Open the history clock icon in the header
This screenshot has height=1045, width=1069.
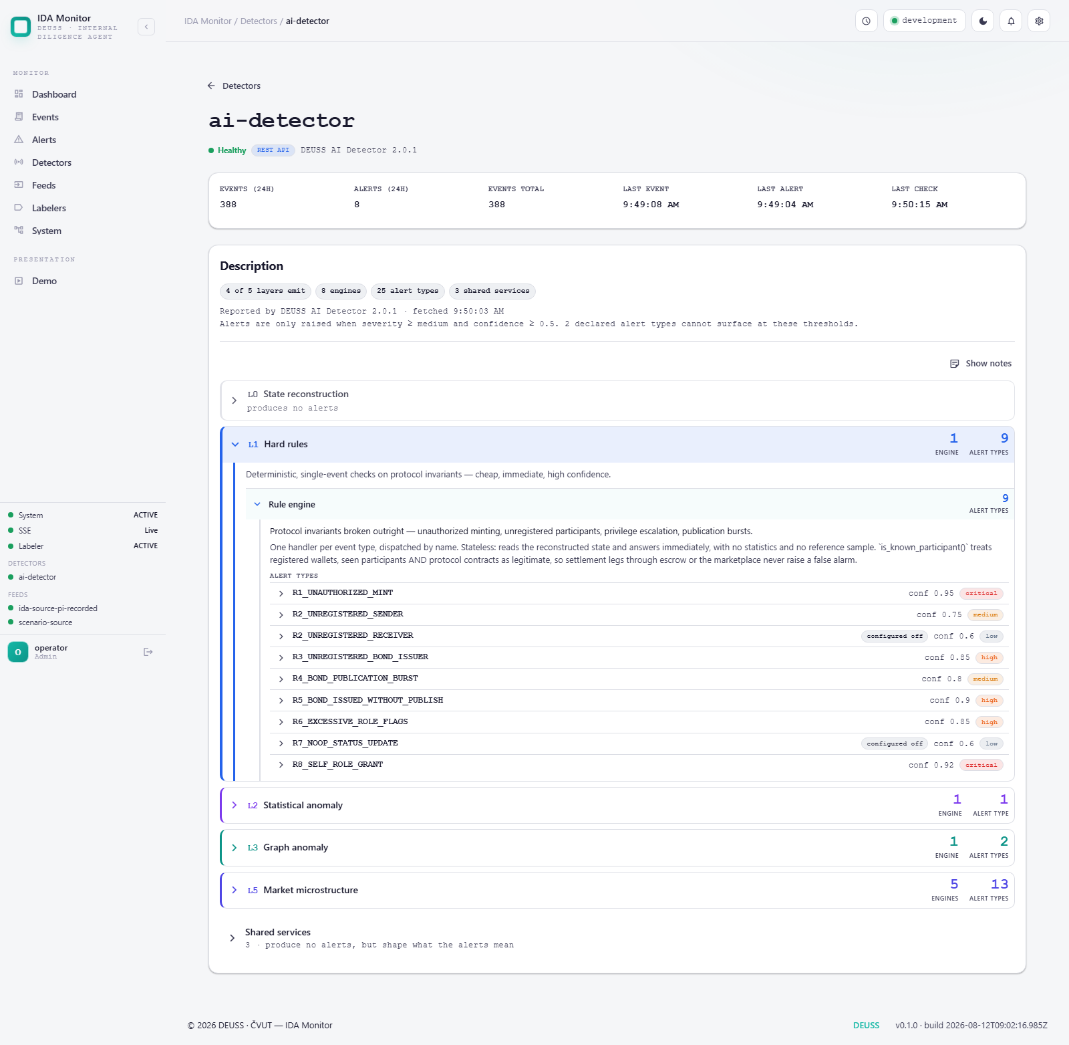point(866,21)
